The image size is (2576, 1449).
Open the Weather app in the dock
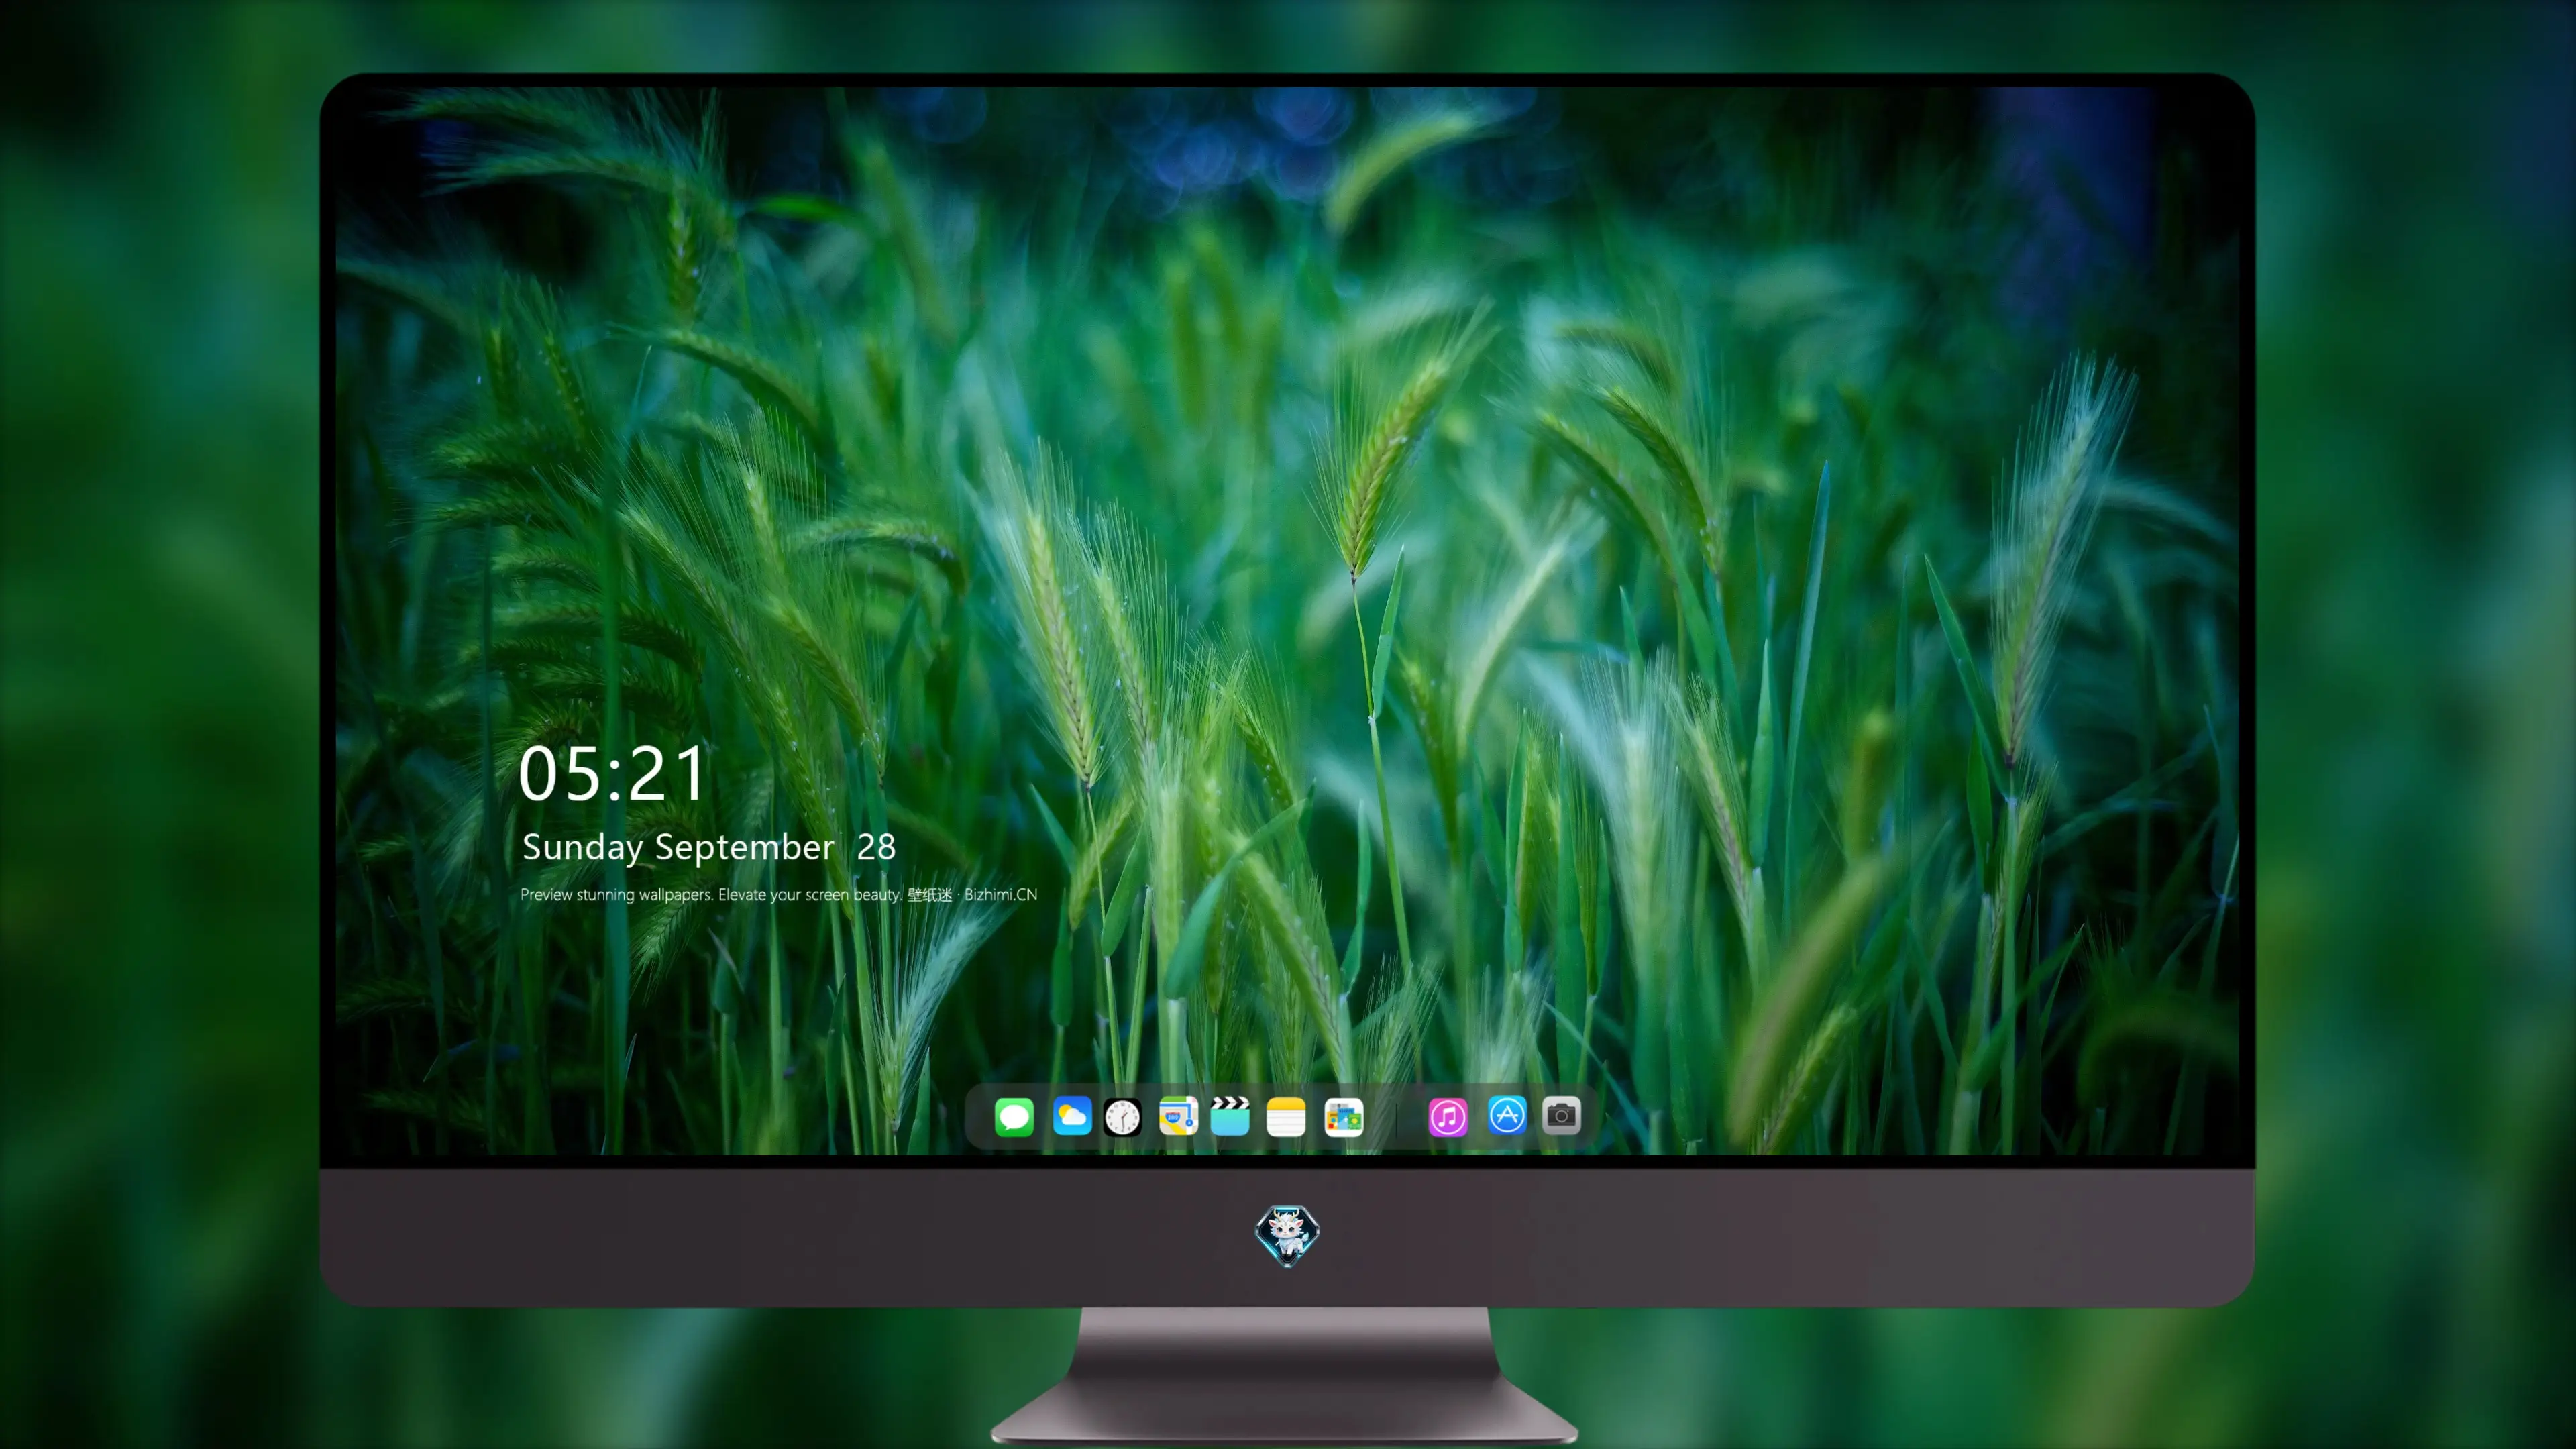coord(1072,1116)
